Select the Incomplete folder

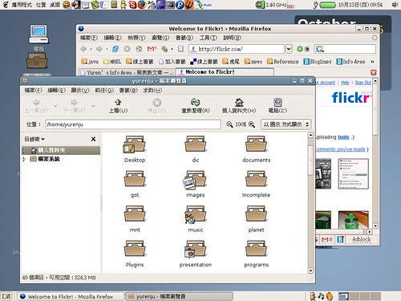click(256, 179)
